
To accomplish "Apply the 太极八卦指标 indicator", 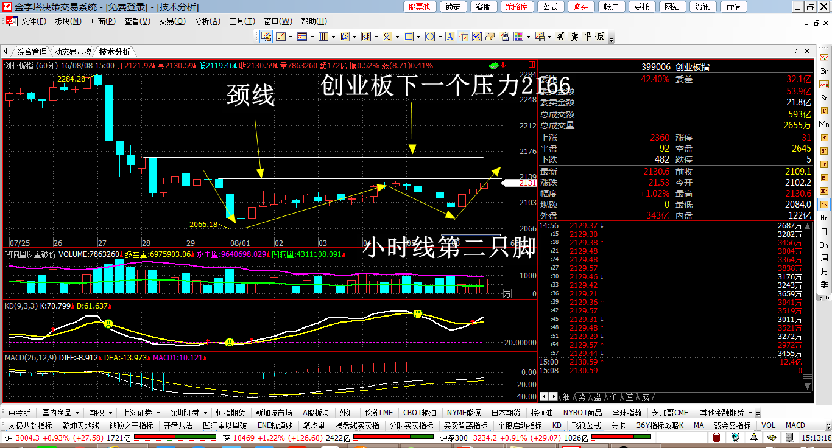I will tap(30, 425).
